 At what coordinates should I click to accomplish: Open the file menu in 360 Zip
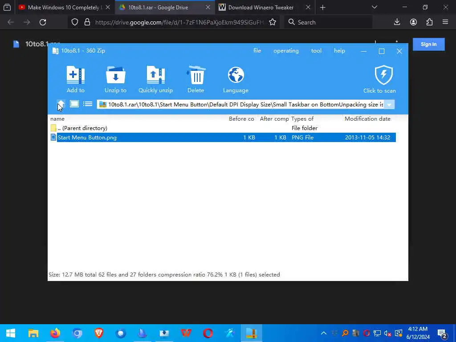257,51
